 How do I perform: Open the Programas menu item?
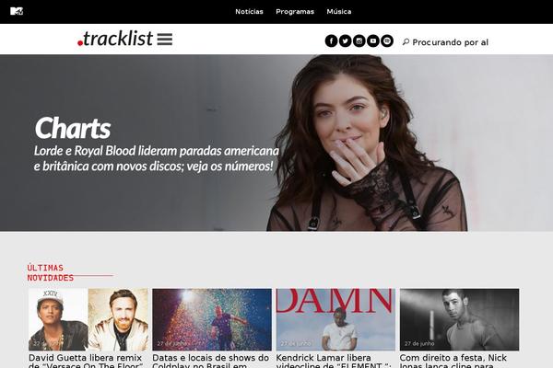pyautogui.click(x=295, y=12)
